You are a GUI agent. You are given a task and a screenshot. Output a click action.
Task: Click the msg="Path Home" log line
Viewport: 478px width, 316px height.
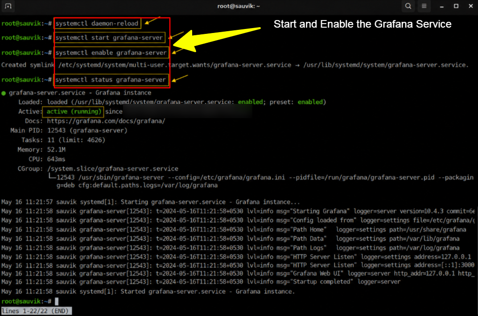234,230
